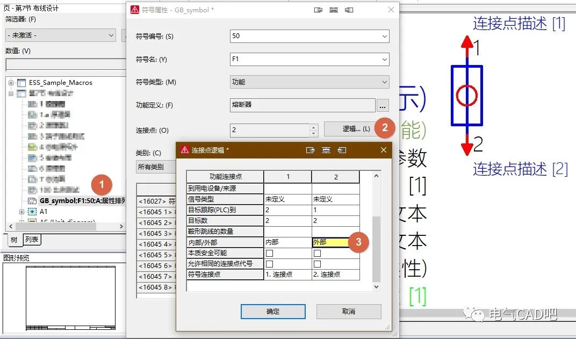Click 连接点描述 [2] text on canvas
Image resolution: width=576 pixels, height=339 pixels.
[520, 169]
